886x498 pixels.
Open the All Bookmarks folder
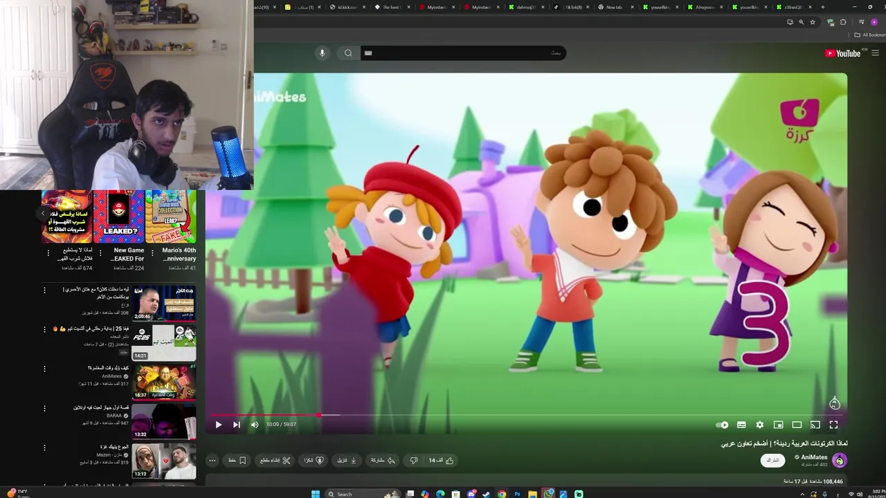870,35
